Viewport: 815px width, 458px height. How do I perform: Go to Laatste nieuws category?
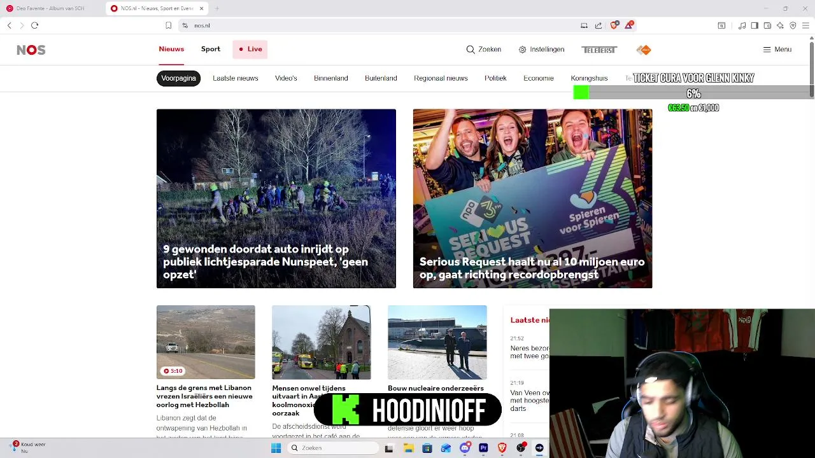click(236, 78)
